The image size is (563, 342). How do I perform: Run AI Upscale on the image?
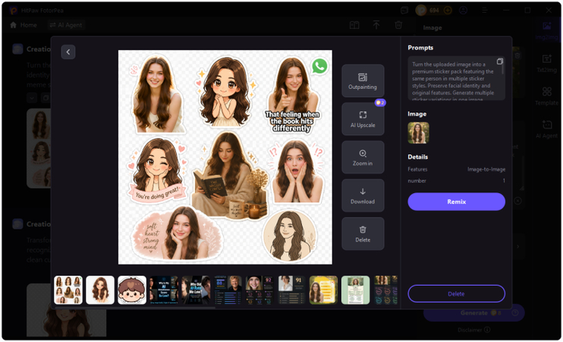[363, 119]
